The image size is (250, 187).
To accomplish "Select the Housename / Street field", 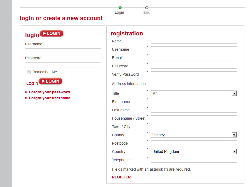I will pyautogui.click(x=194, y=118).
